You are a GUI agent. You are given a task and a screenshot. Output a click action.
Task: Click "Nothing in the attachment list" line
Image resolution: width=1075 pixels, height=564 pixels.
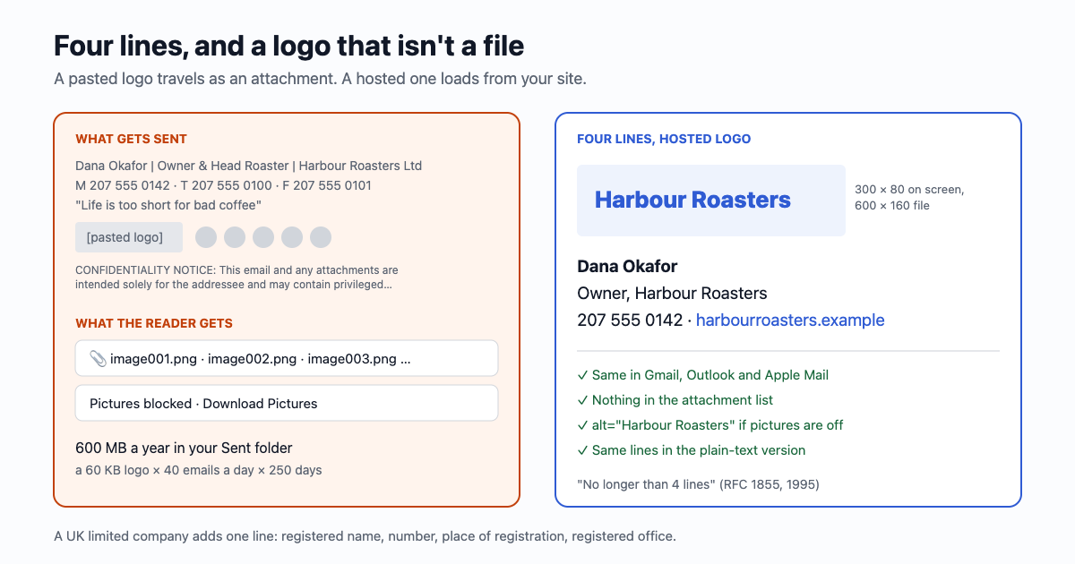tap(675, 400)
